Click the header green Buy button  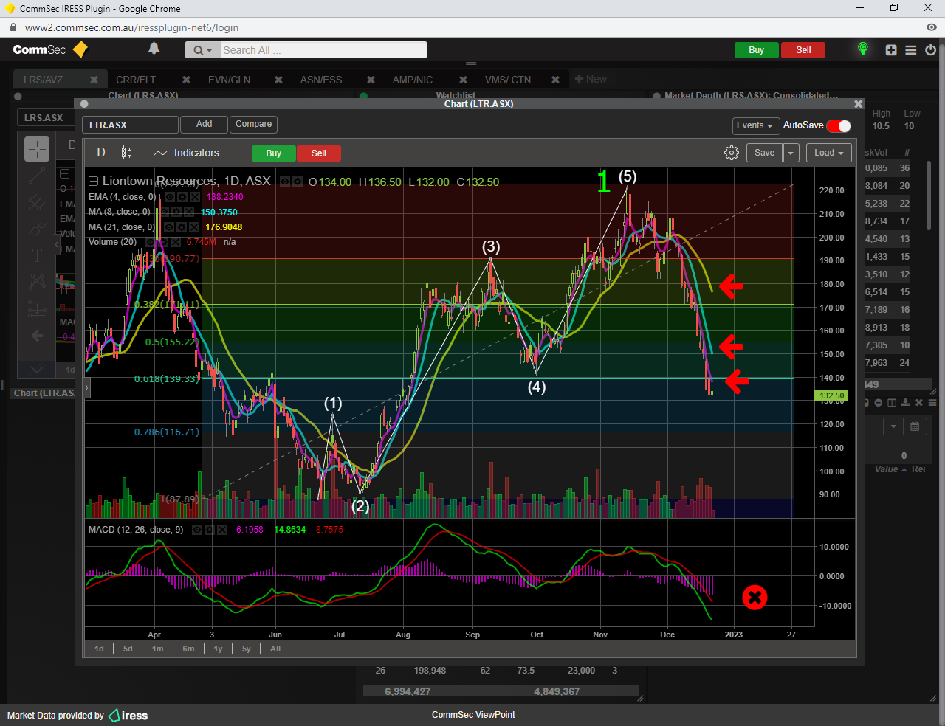(x=756, y=50)
